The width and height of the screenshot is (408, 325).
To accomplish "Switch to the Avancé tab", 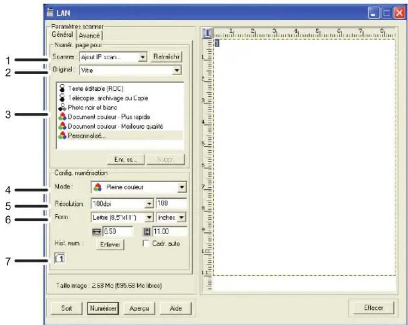I will [89, 35].
